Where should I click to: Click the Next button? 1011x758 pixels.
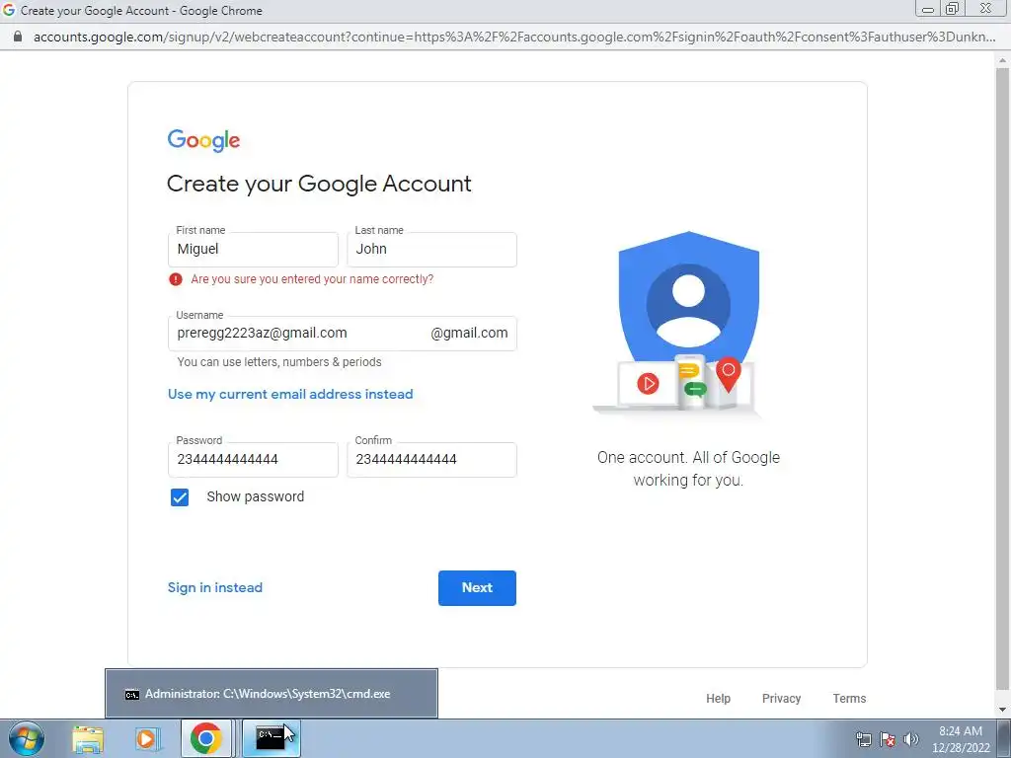tap(477, 588)
